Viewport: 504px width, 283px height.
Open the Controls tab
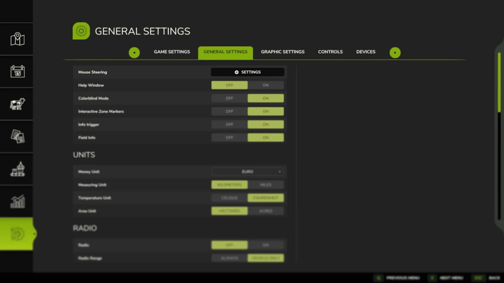tap(330, 52)
